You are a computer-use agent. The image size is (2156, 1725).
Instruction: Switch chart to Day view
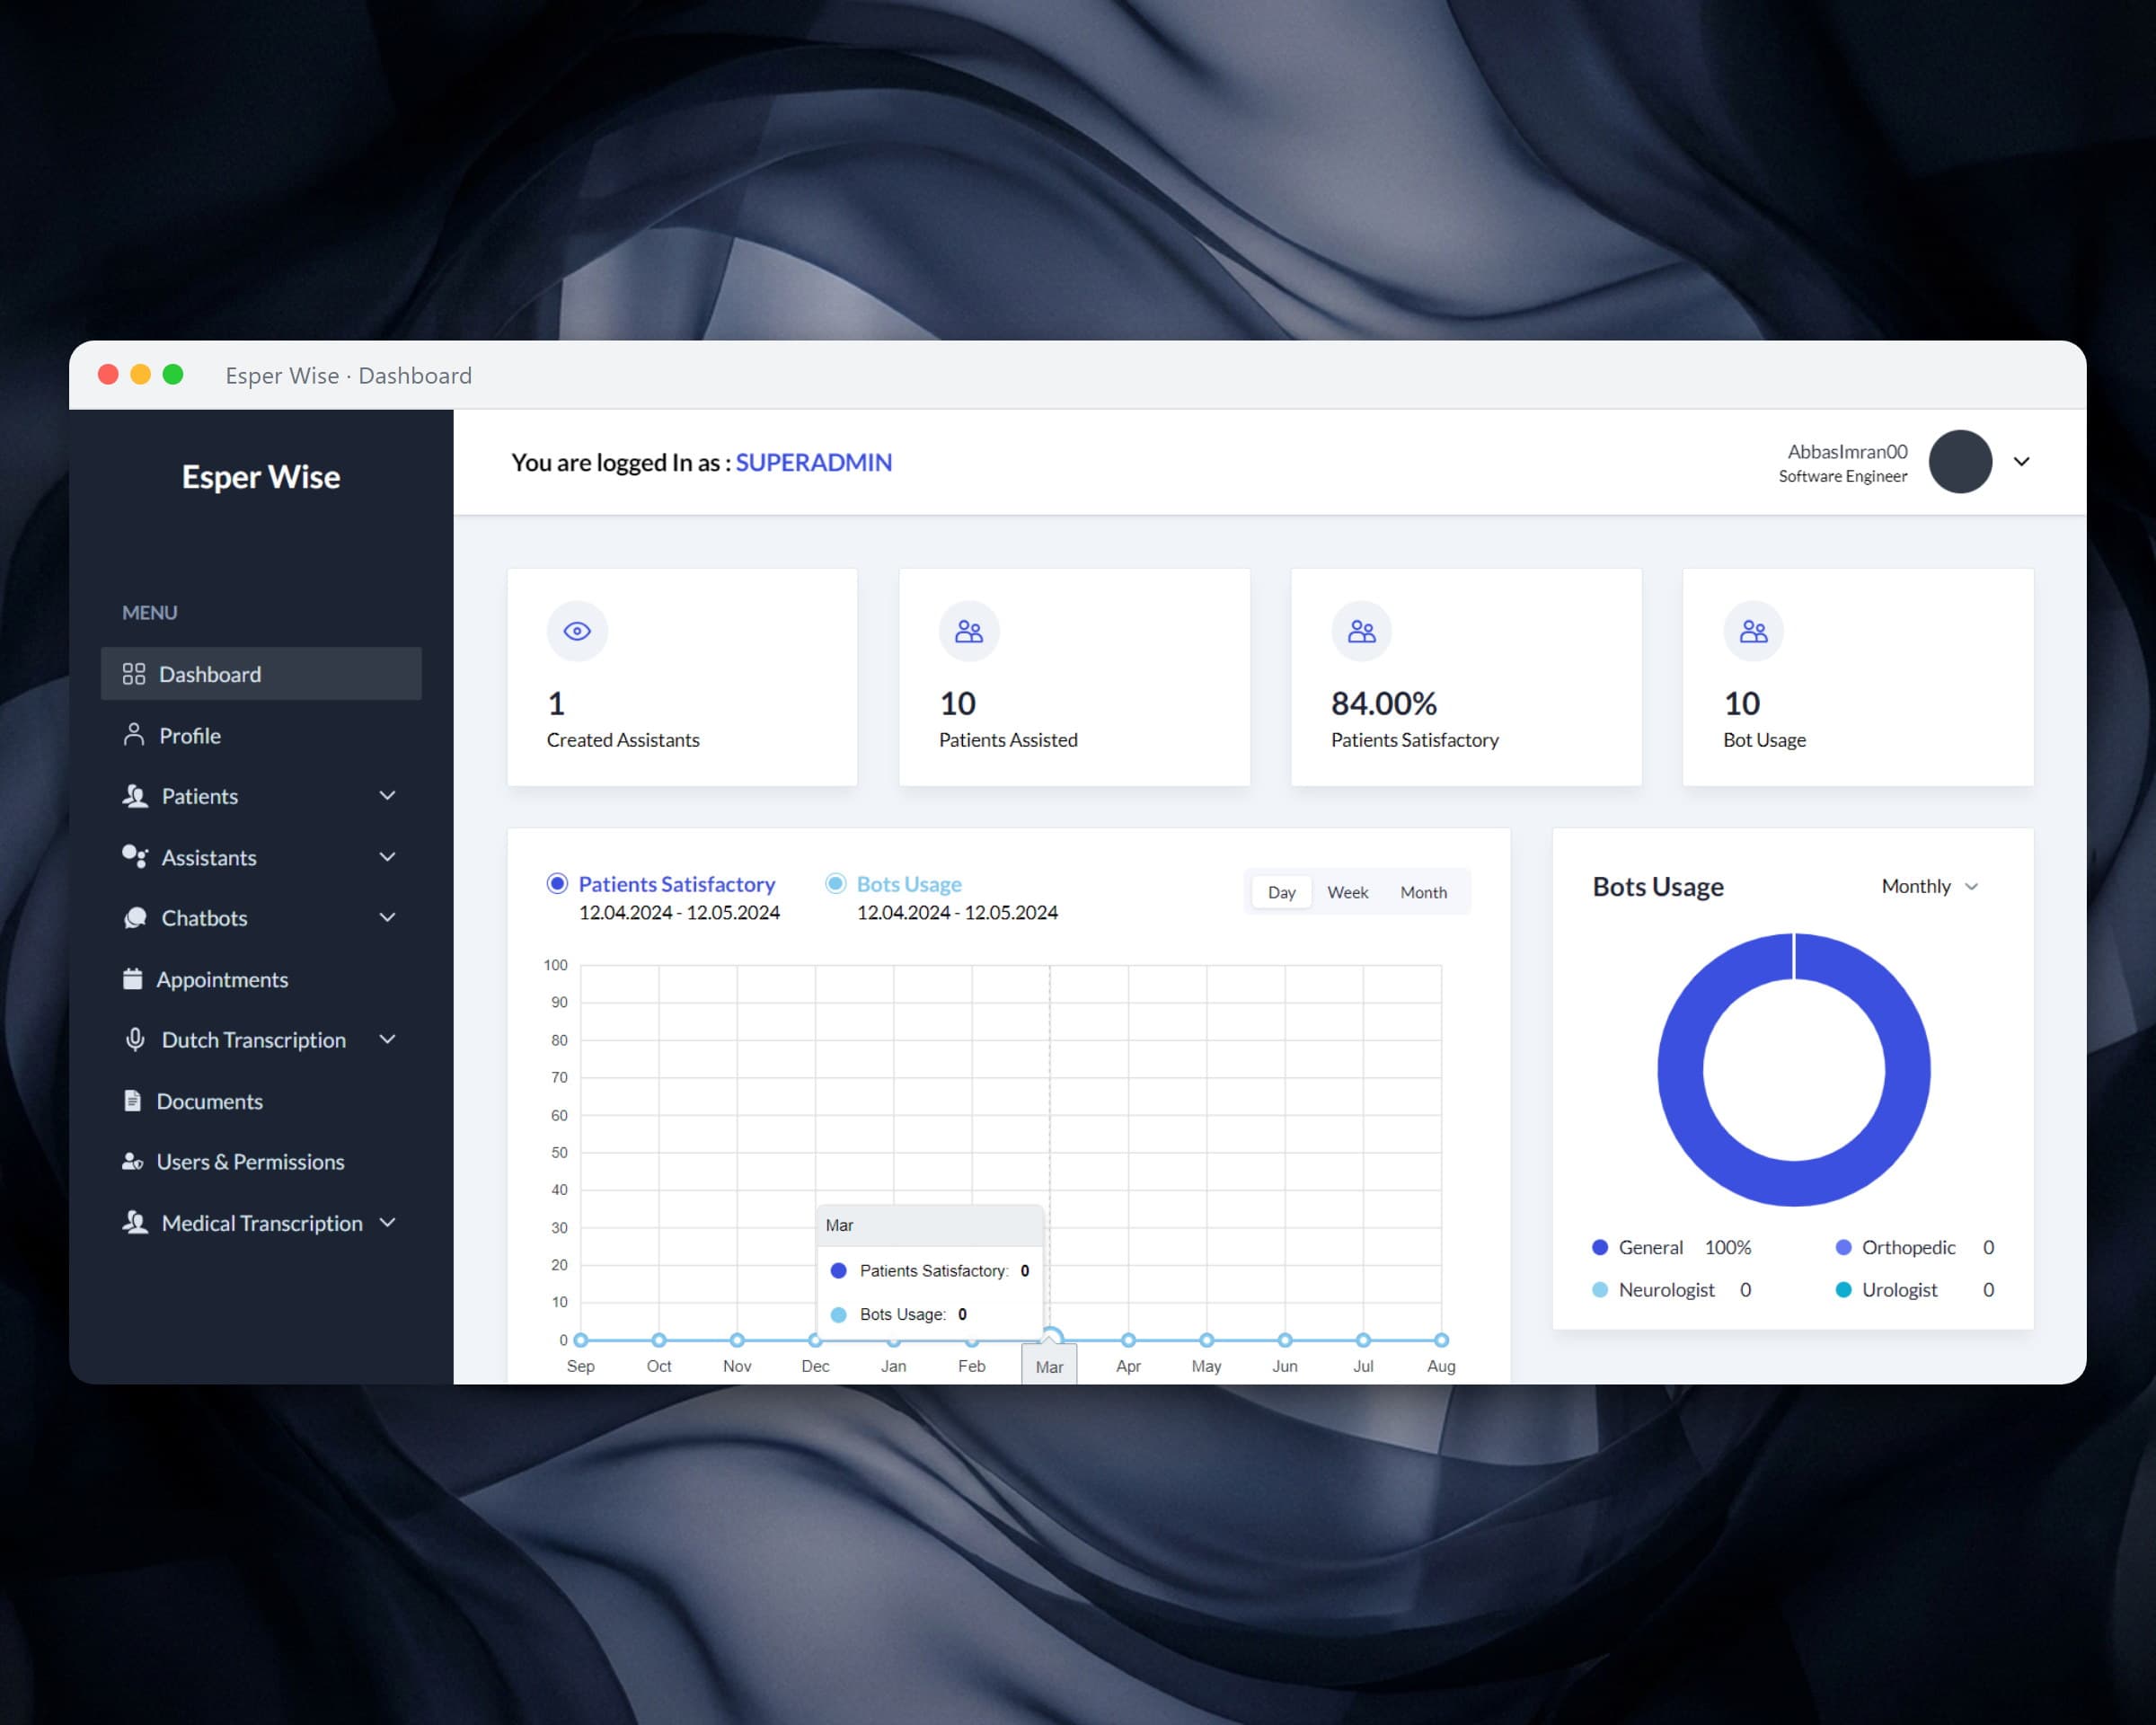tap(1281, 892)
